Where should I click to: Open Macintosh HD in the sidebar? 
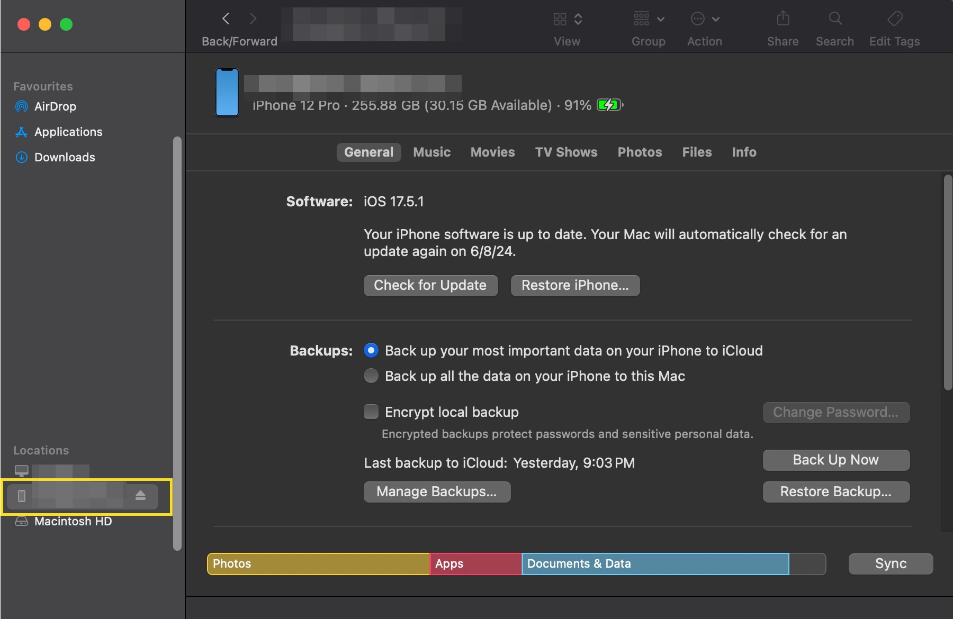click(x=73, y=521)
